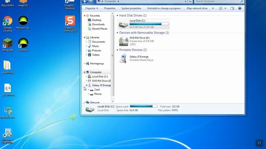Click the Help question mark icon
The image size is (266, 149).
(x=240, y=8)
